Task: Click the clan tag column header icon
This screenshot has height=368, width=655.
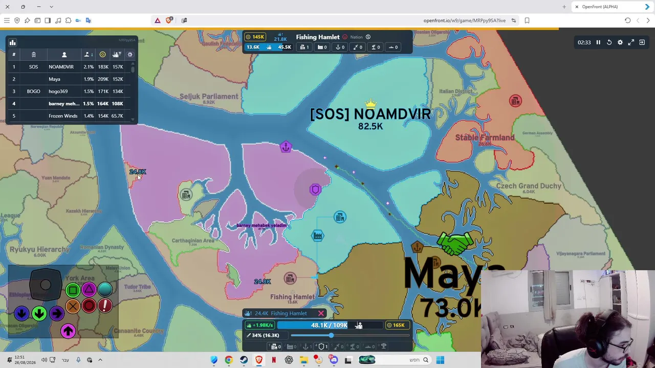Action: click(x=33, y=54)
